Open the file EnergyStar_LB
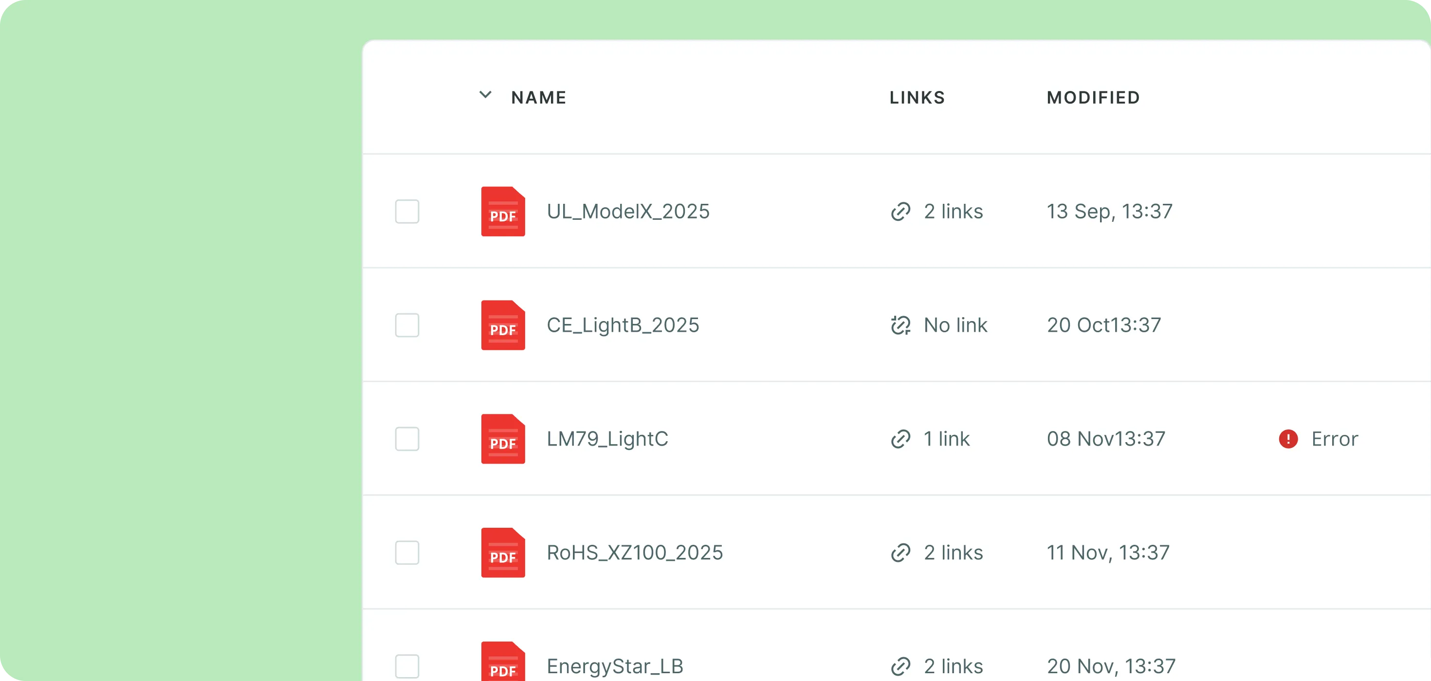 614,666
